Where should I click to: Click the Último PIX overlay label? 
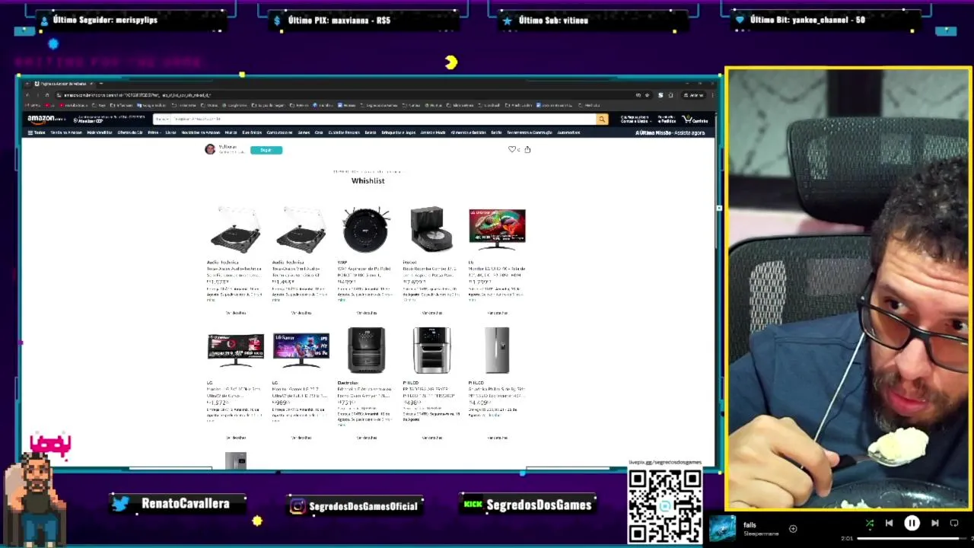point(339,20)
